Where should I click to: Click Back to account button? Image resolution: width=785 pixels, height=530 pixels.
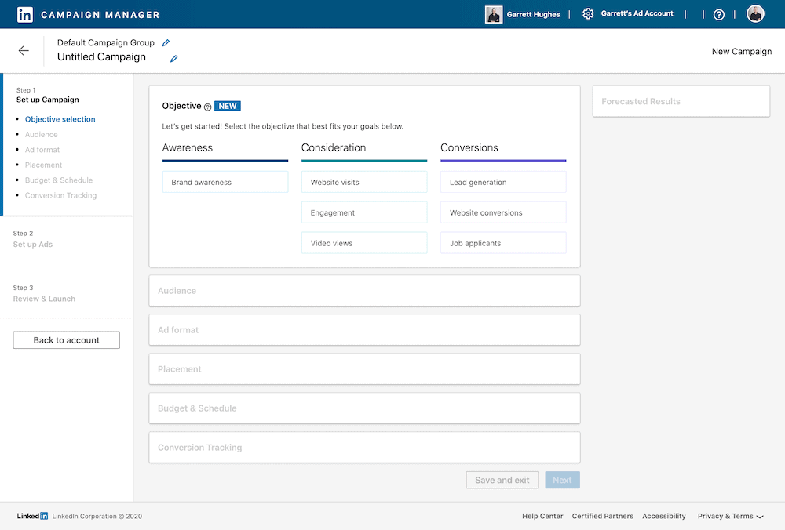67,340
